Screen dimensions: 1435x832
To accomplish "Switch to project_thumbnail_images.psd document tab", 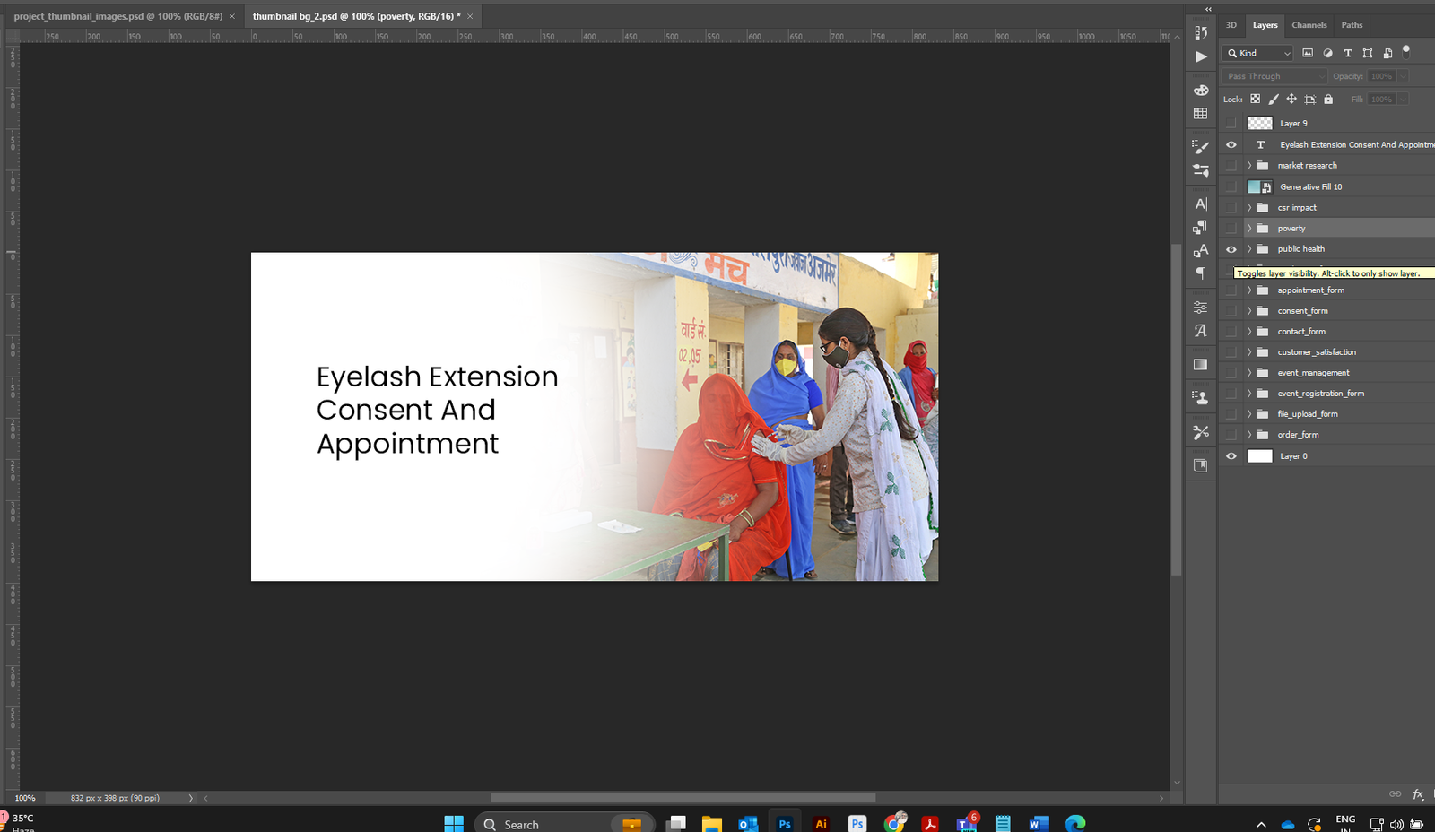I will click(x=117, y=16).
